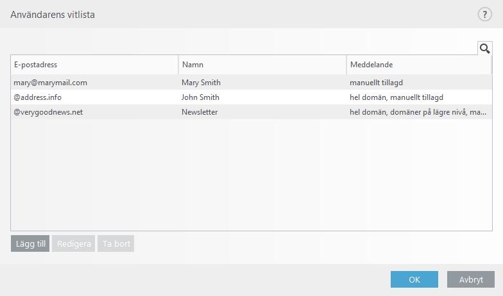The height and width of the screenshot is (296, 503).
Task: Confirm with the OK button
Action: (x=414, y=279)
